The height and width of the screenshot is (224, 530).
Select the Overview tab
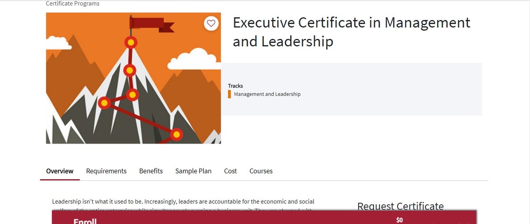(60, 171)
